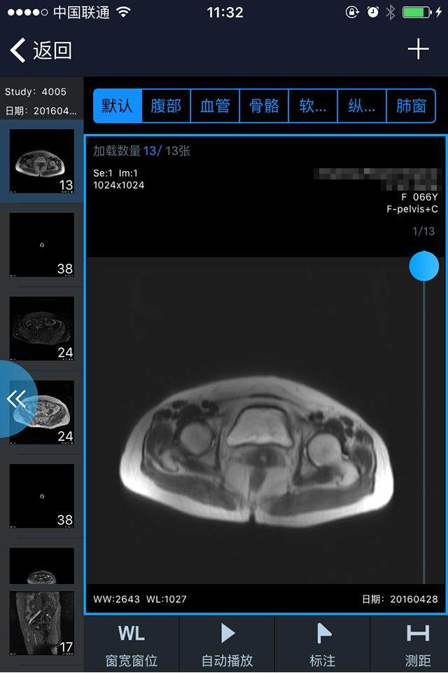The image size is (448, 673).
Task: Pick the truncated 软... preset tab
Action: (313, 106)
